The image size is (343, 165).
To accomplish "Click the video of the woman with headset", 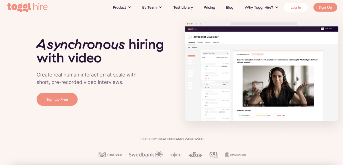I will tap(278, 86).
